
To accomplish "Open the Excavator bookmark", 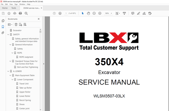I will [17, 30].
